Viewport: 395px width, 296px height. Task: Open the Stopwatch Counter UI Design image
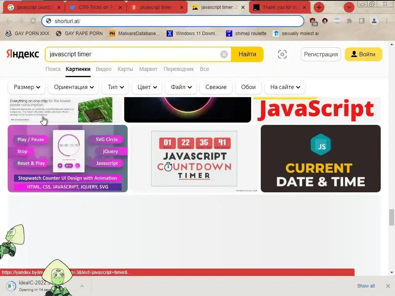[68, 158]
